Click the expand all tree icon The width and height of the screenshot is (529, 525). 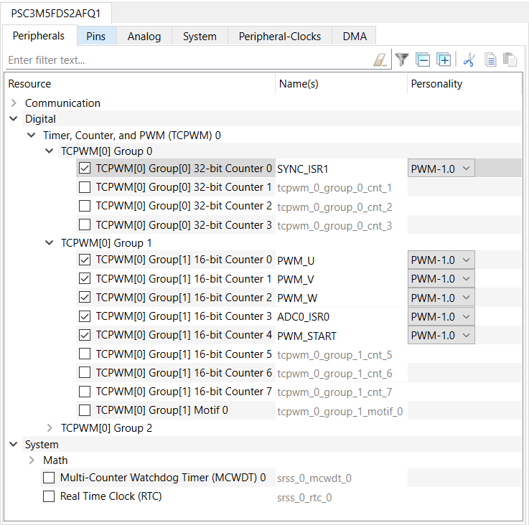(x=444, y=60)
